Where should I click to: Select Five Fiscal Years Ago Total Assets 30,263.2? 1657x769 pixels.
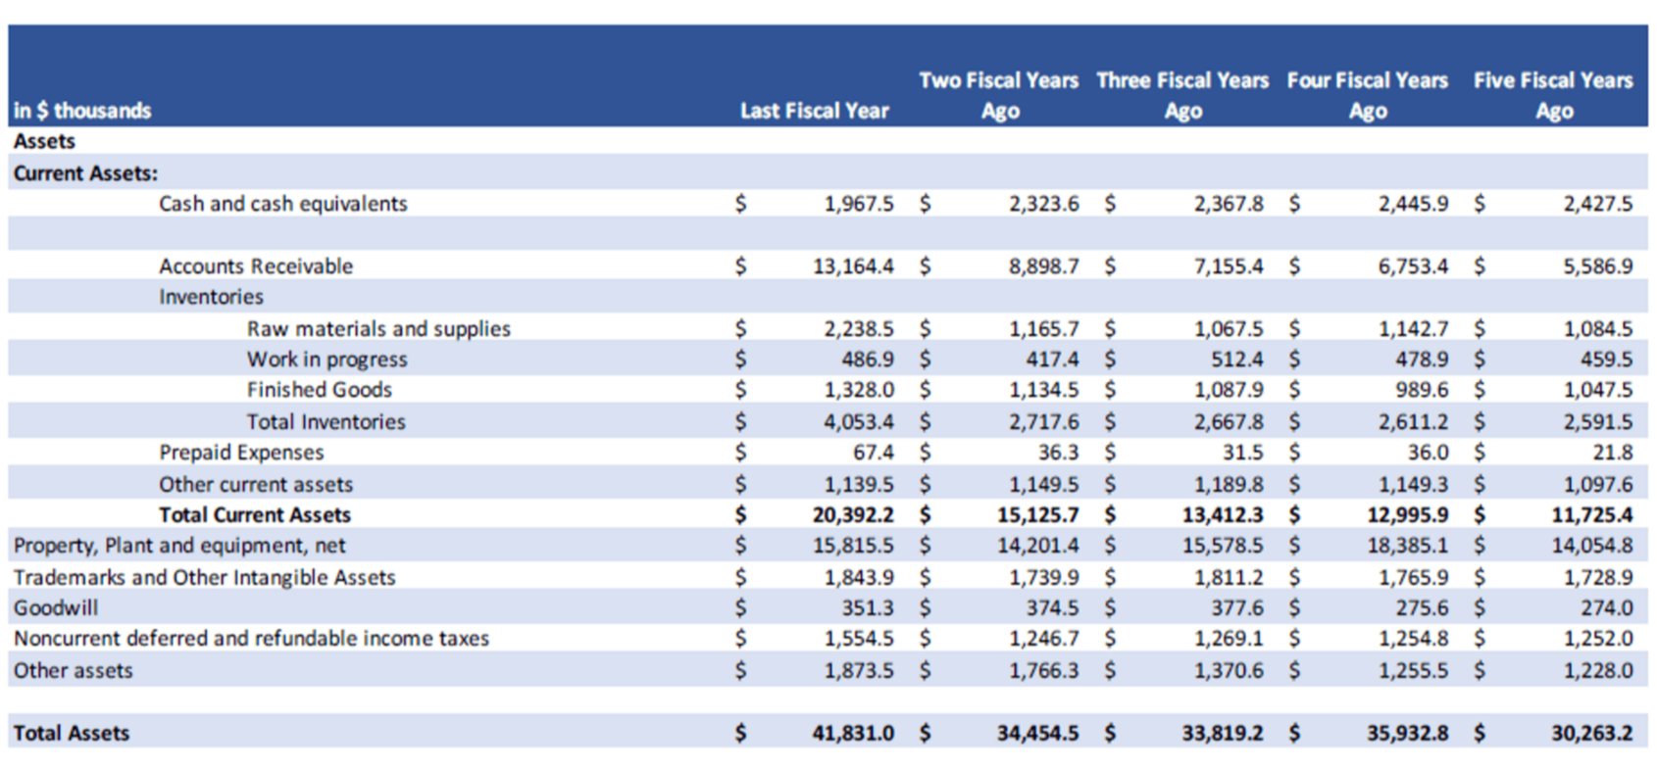click(x=1591, y=733)
